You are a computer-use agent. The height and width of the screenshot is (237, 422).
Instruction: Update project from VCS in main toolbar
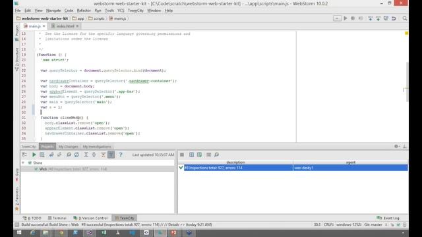click(371, 18)
